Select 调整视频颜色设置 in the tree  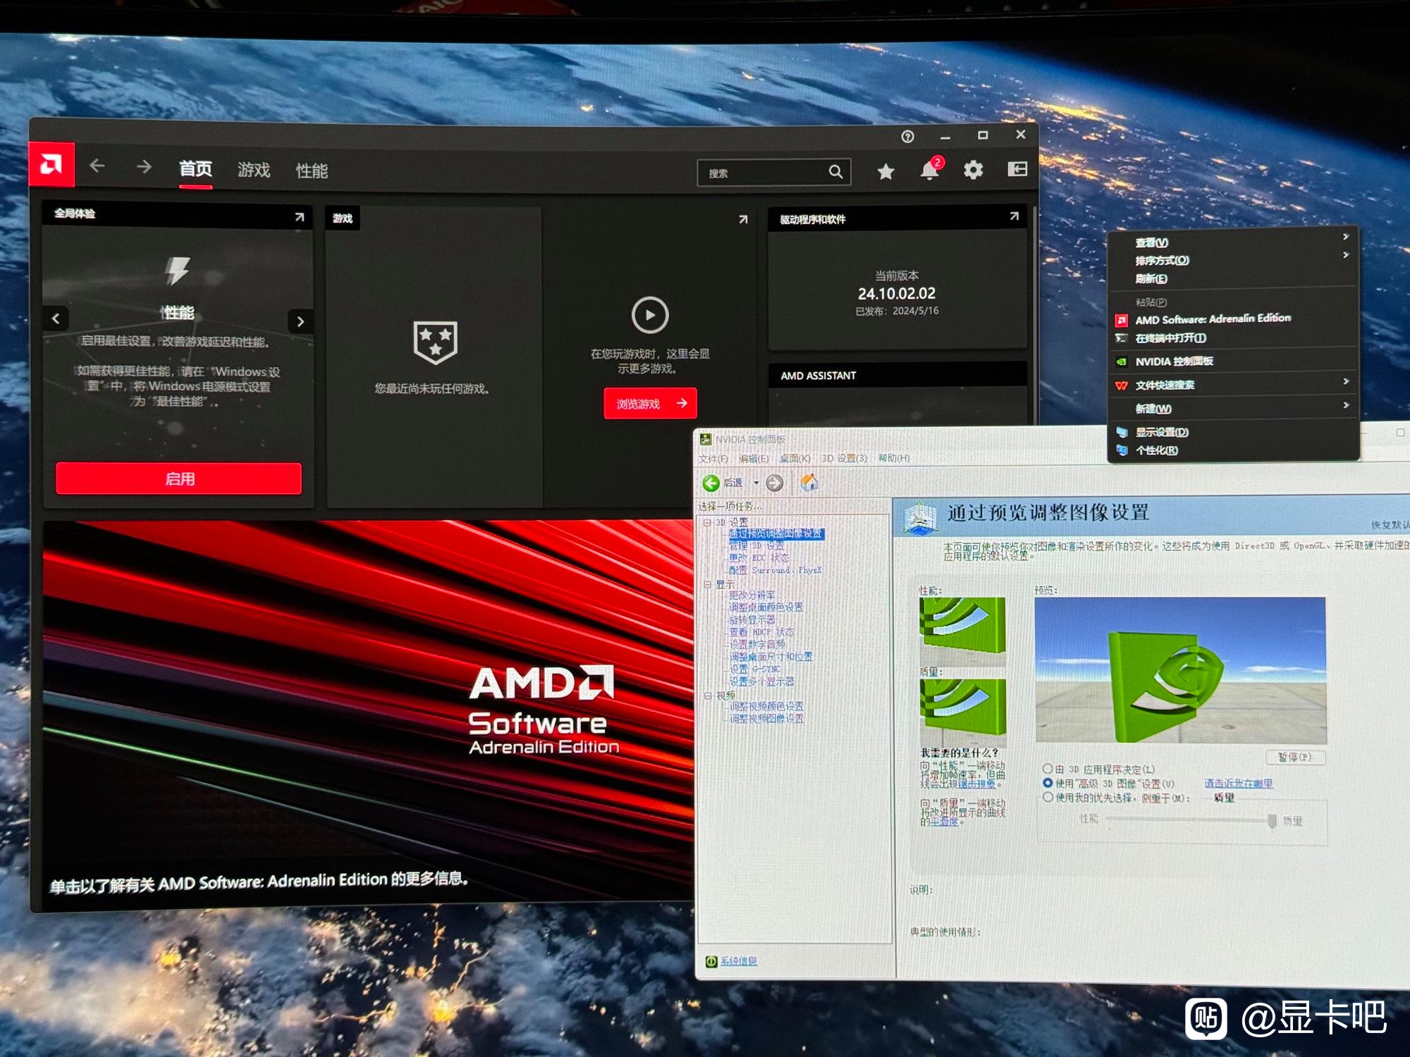(x=766, y=706)
